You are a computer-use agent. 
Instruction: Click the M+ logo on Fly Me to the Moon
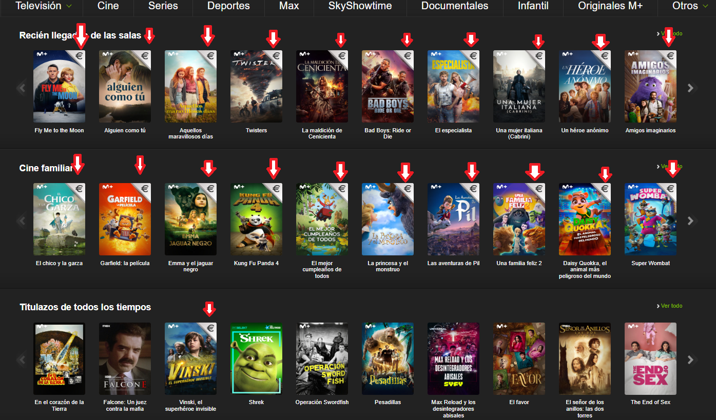pos(41,54)
